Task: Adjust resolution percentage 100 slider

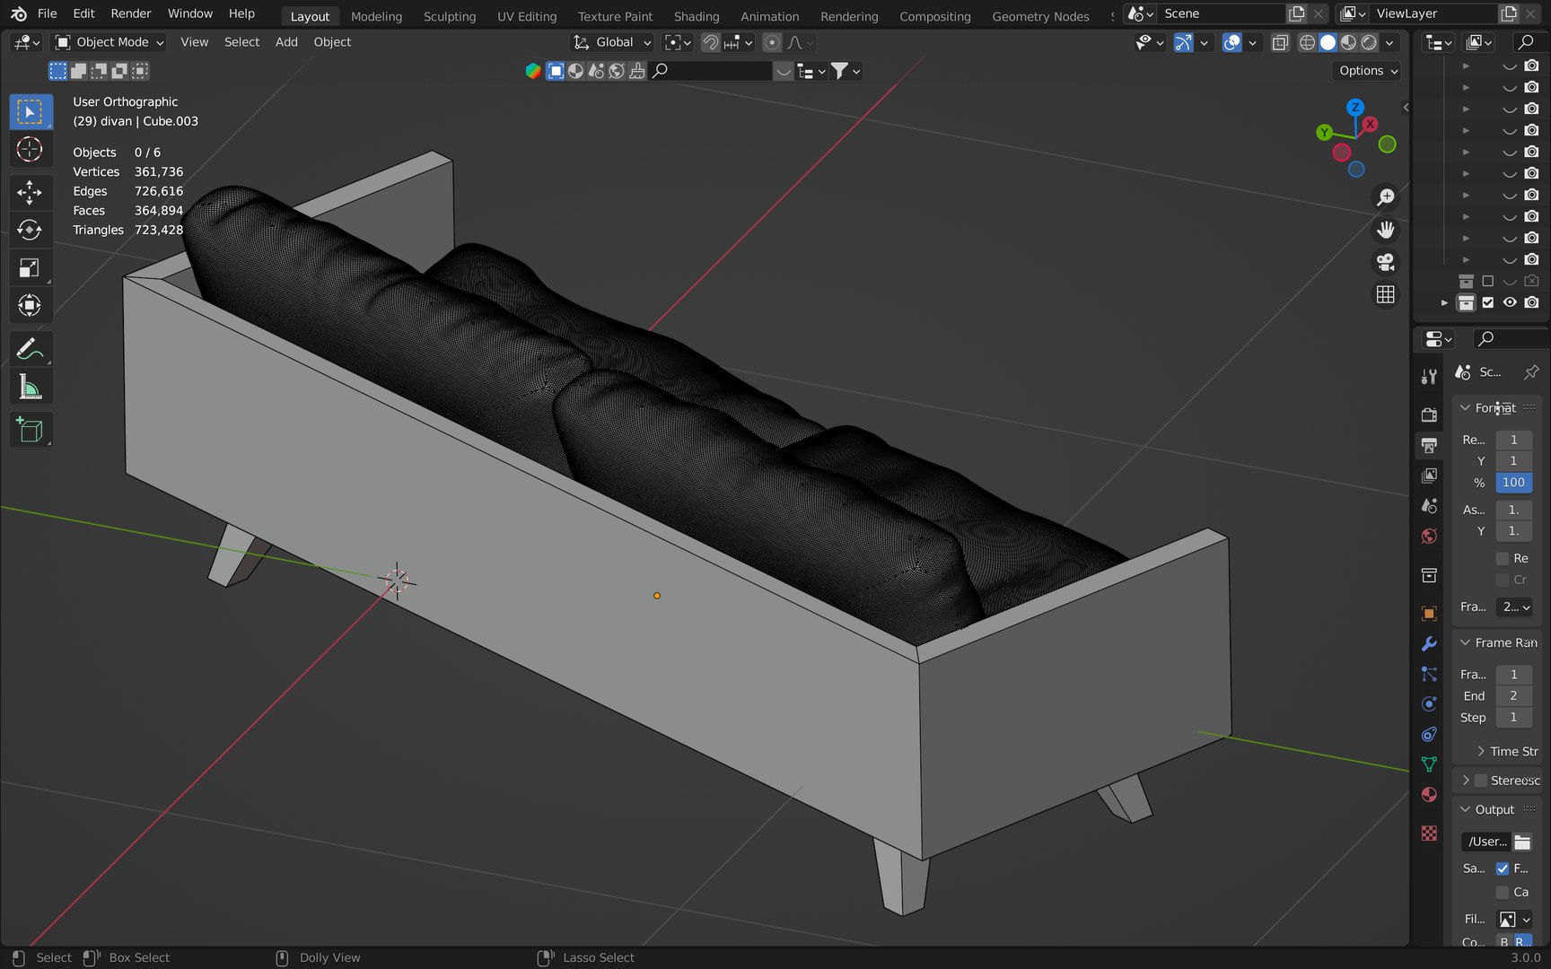Action: point(1514,483)
